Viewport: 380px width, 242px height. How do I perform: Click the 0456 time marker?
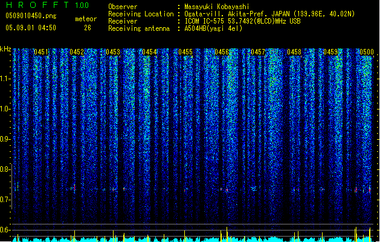click(222, 52)
